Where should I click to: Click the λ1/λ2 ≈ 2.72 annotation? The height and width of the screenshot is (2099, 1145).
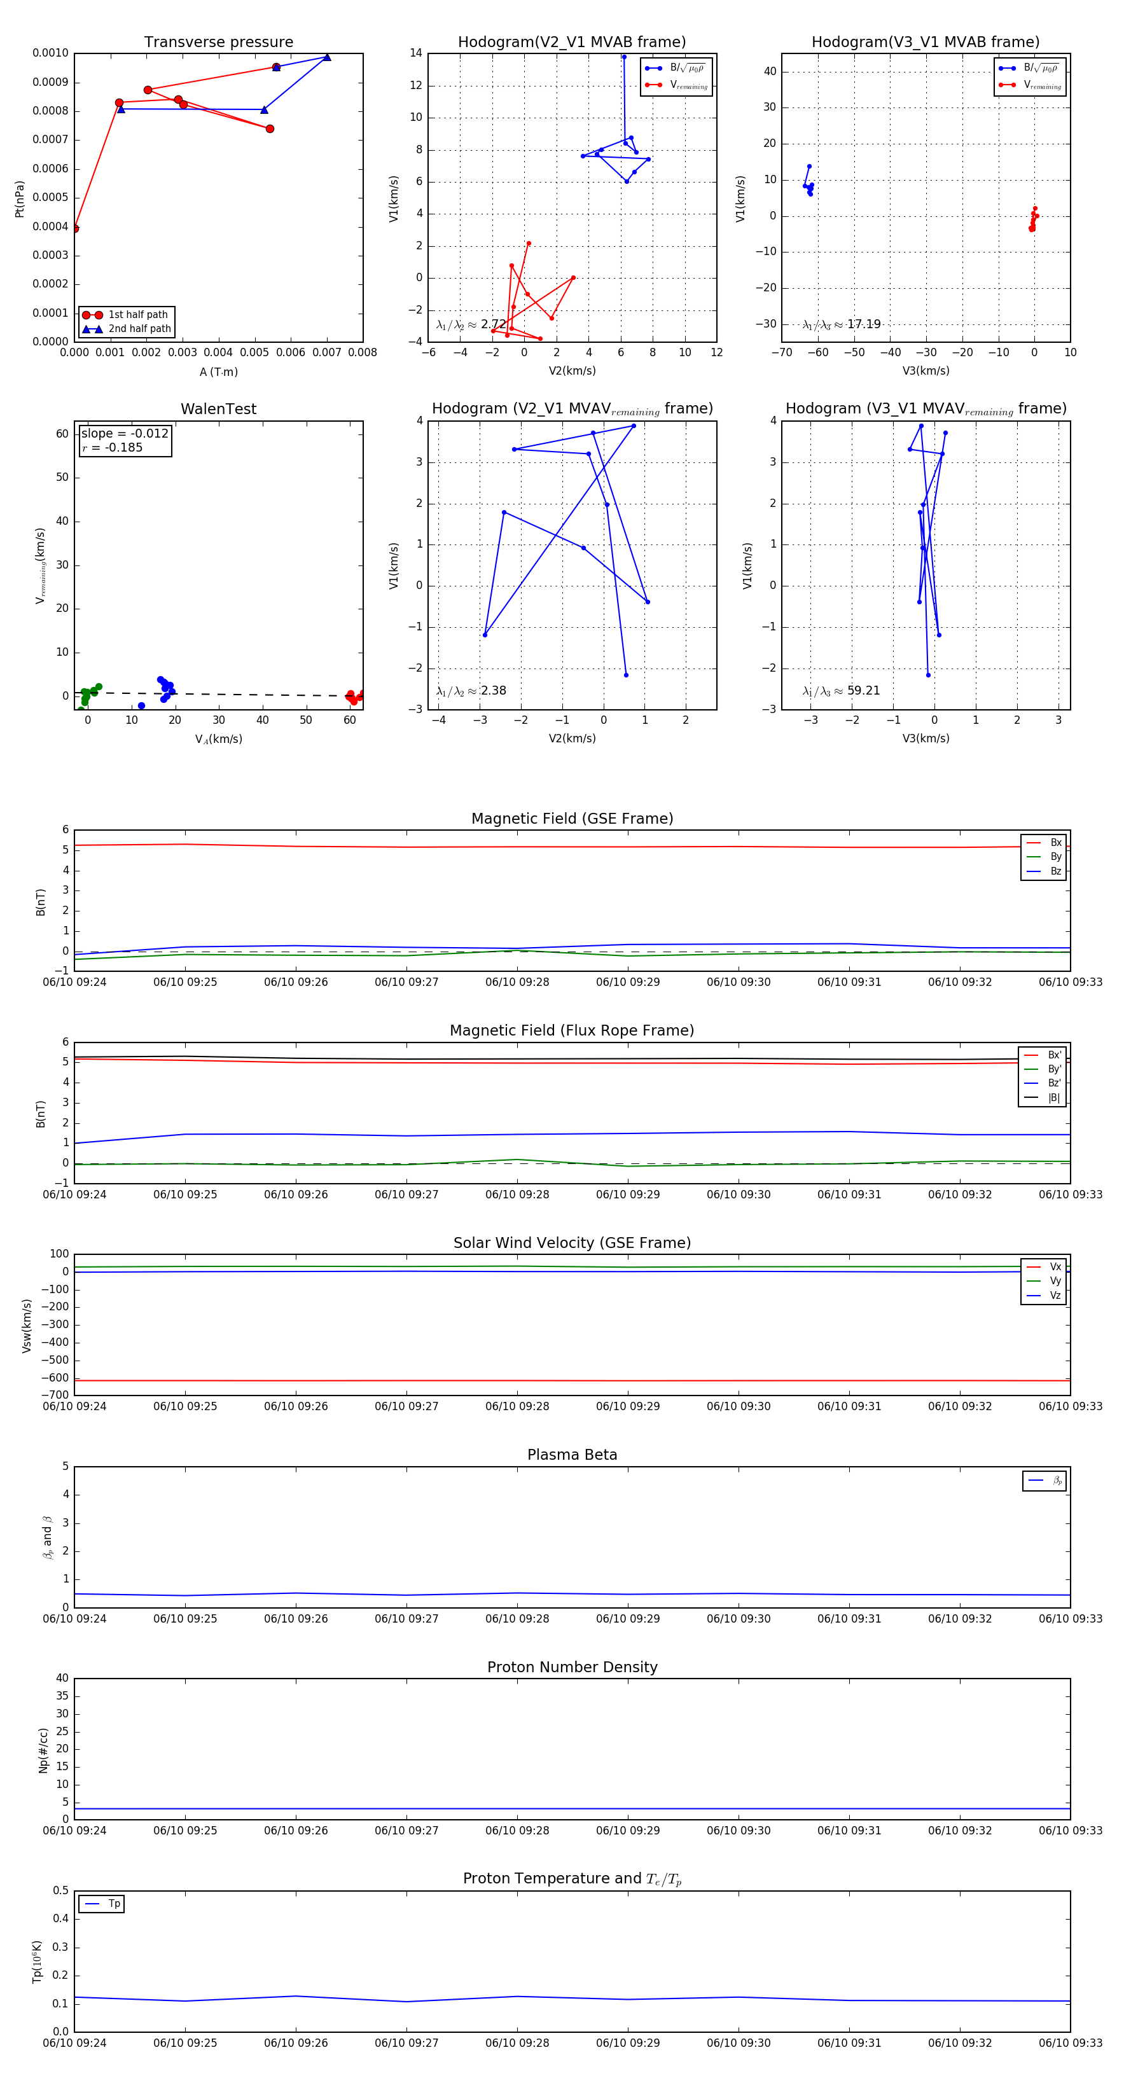tap(471, 324)
